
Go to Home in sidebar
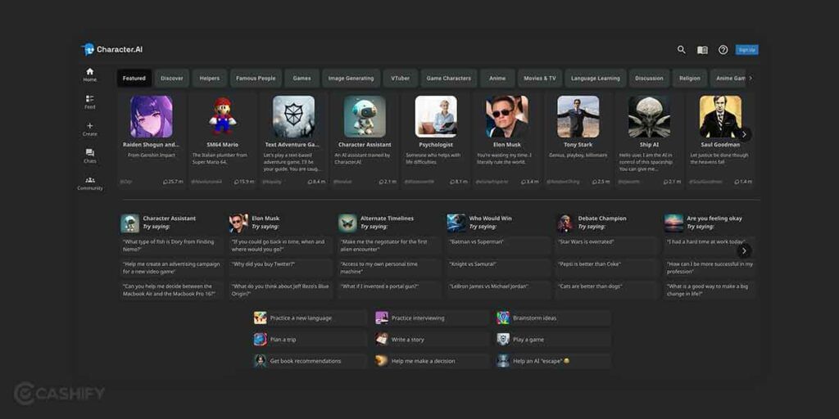(90, 74)
